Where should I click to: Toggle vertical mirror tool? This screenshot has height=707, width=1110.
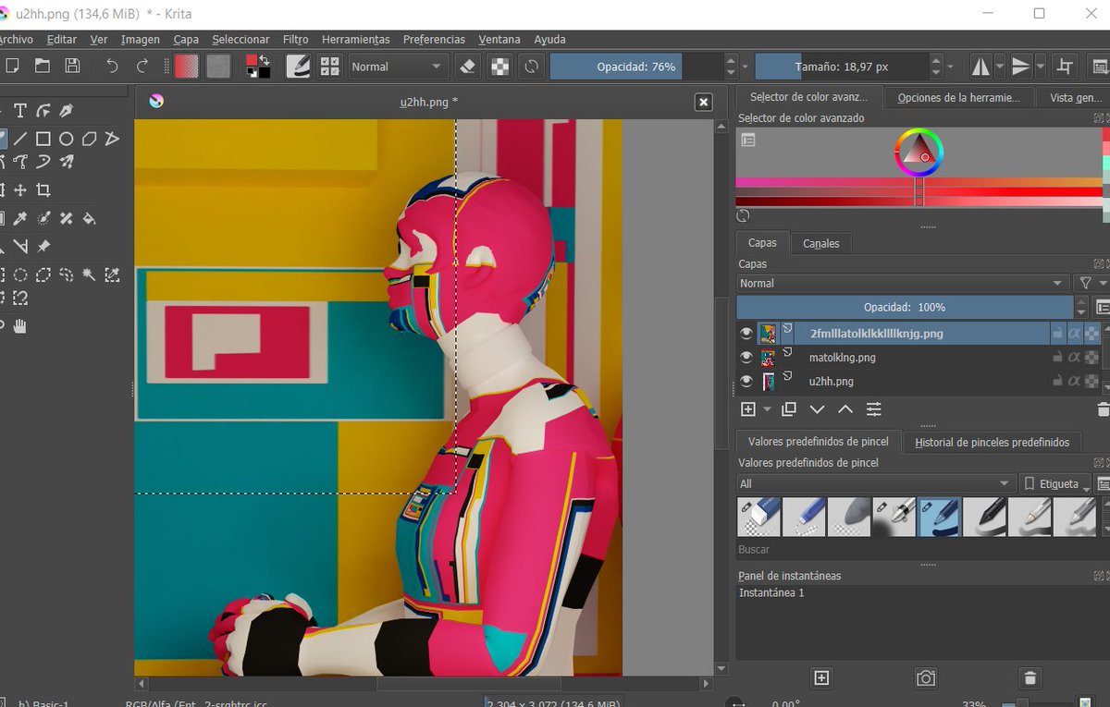[x=1020, y=66]
